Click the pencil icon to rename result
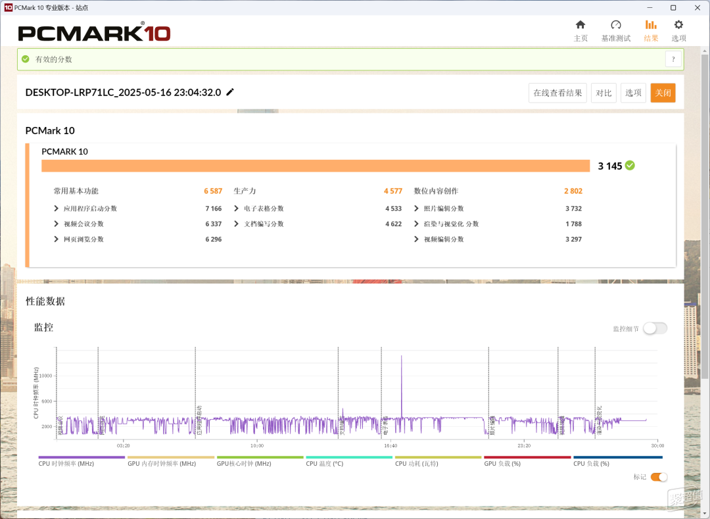The width and height of the screenshot is (710, 519). point(230,92)
